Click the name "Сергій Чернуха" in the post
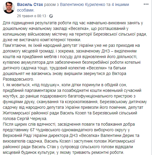 [x=32, y=119]
